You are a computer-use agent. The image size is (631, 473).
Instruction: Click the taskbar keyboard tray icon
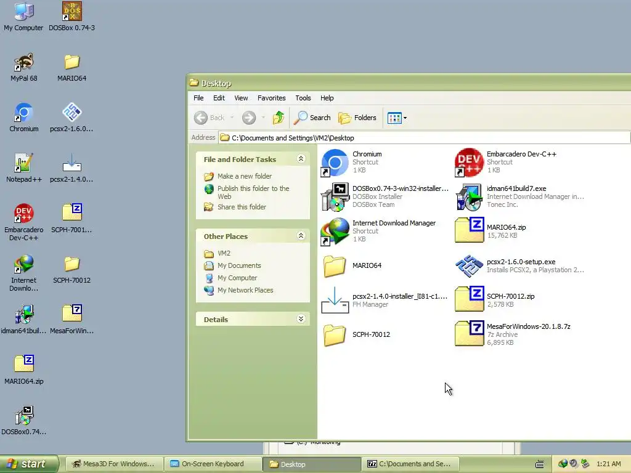click(540, 464)
